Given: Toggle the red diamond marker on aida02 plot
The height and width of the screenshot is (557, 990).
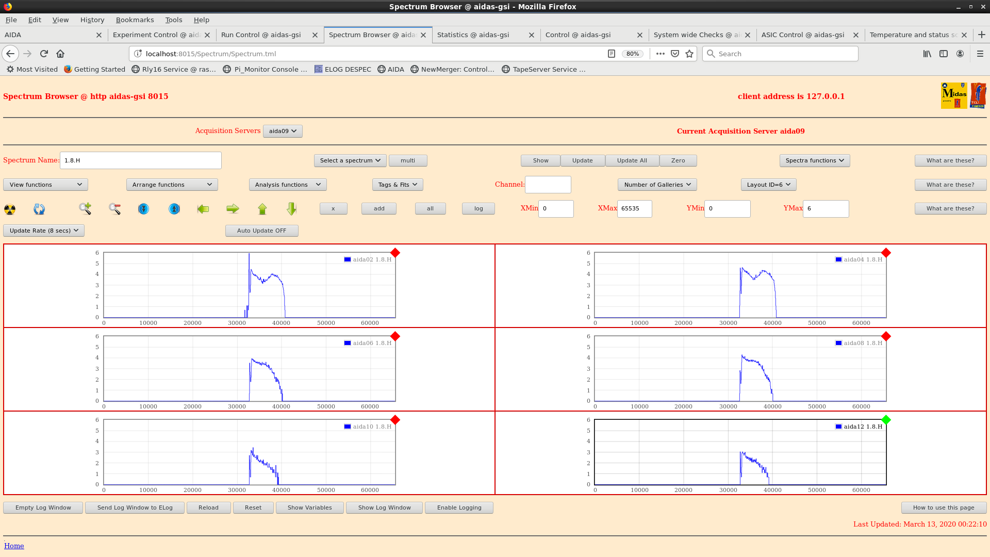Looking at the screenshot, I should (395, 253).
